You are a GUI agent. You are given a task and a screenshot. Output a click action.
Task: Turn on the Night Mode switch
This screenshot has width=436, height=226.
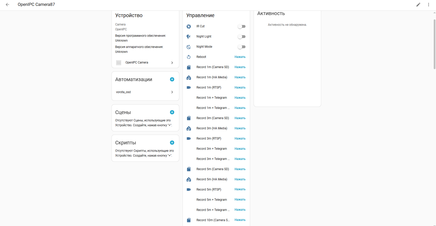tap(241, 47)
